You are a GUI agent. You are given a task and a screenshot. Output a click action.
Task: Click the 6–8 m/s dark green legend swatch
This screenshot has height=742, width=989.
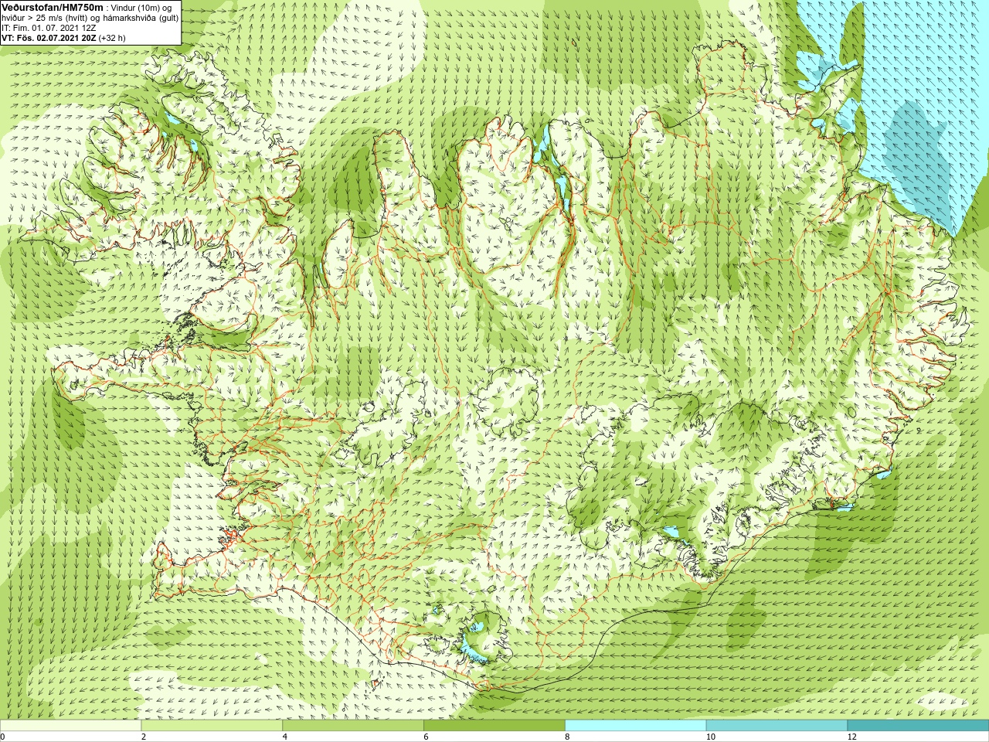pos(494,726)
